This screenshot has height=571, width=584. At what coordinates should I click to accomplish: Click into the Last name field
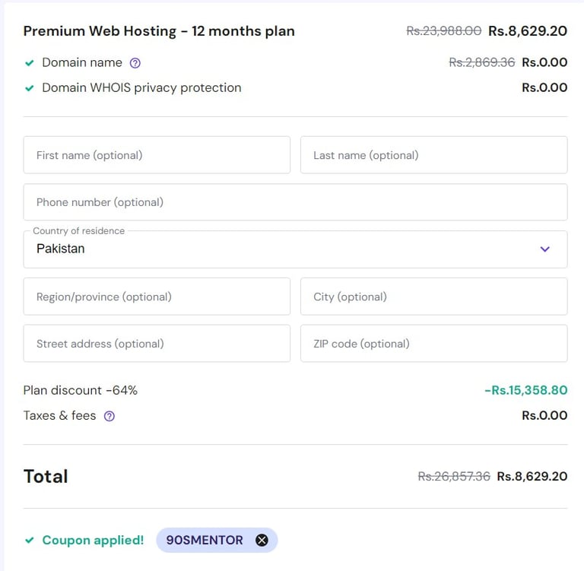[433, 155]
